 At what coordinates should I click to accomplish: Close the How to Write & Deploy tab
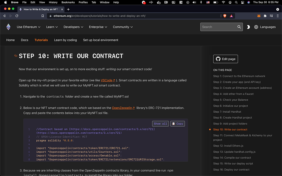[62, 9]
